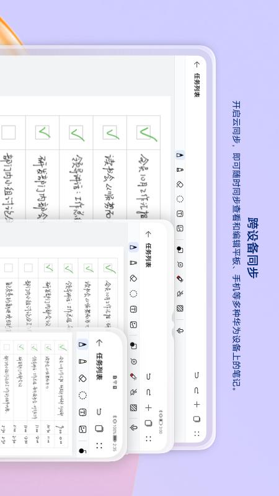Undo the last stroke on the large tablet

coord(197,375)
